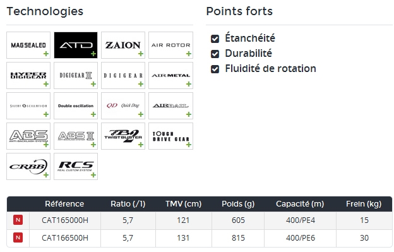This screenshot has width=394, height=252.
Task: Expand the Digigear II tile plus sign
Action: click(x=93, y=84)
